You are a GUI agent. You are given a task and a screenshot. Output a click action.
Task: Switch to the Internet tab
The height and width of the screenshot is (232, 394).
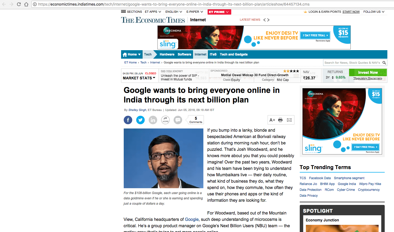[x=200, y=54]
